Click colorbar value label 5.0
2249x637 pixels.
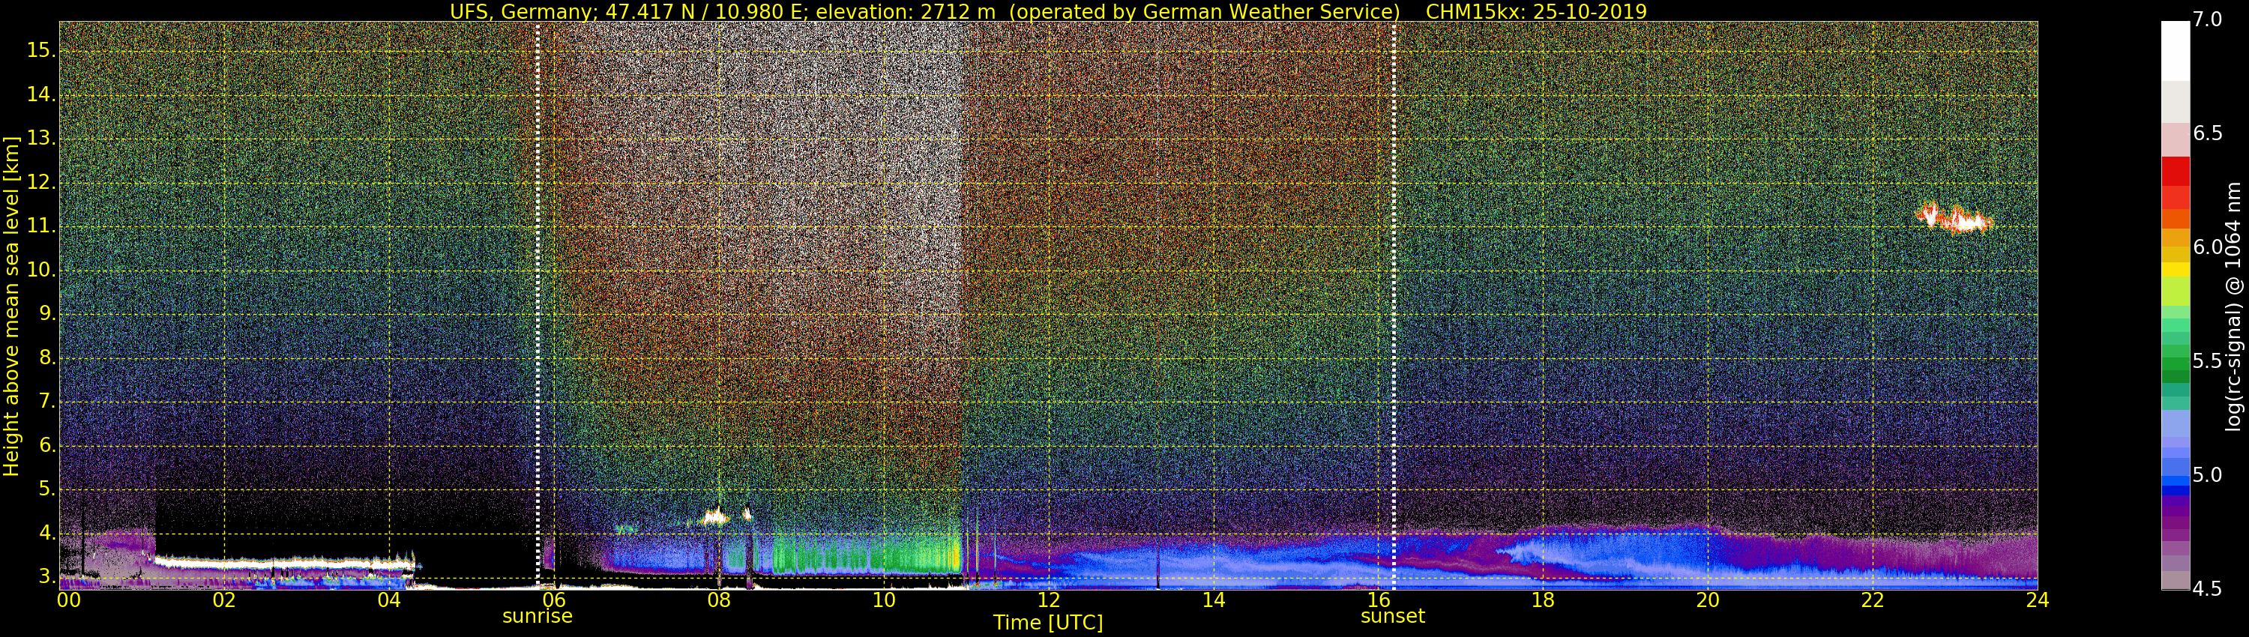[2207, 474]
